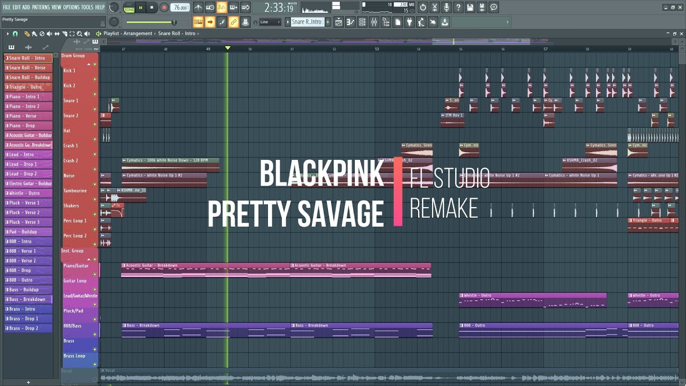Select the Slip tool
Screen dimensions: 686x386
click(57, 34)
